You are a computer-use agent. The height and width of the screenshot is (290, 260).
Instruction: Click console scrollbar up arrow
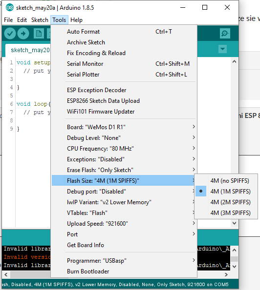[x=235, y=250]
